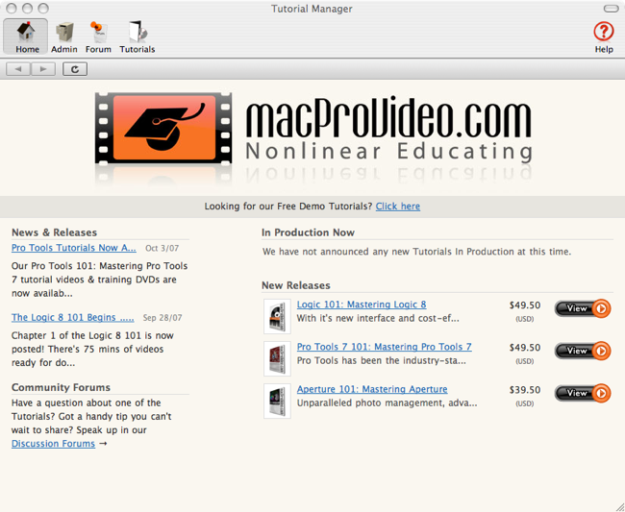Click the Logic 101 tutorial box thumbnail
This screenshot has width=625, height=512.
point(278,316)
